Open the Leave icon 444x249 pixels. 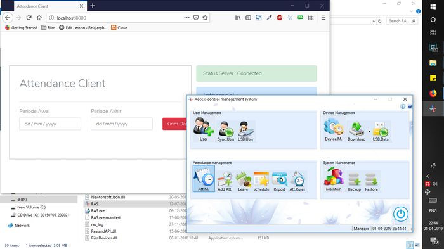243,181
